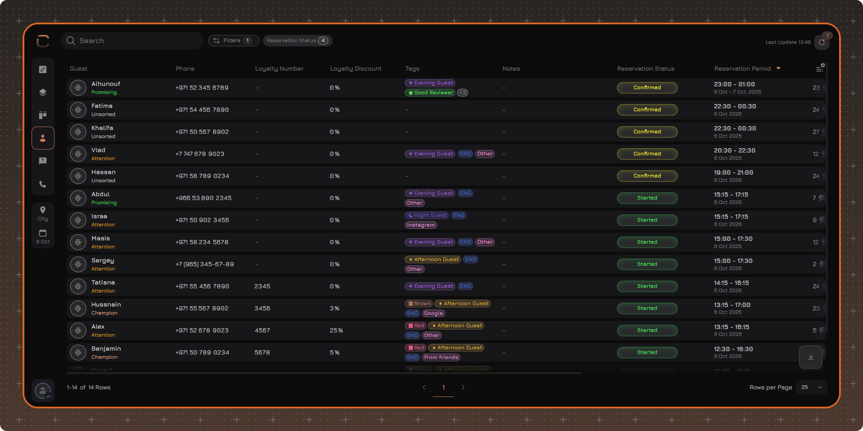863x431 pixels.
Task: Click the app logo icon
Action: [43, 41]
